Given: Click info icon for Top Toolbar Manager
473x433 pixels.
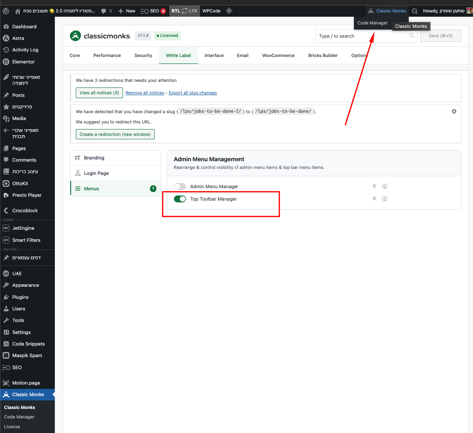Looking at the screenshot, I should coord(385,199).
